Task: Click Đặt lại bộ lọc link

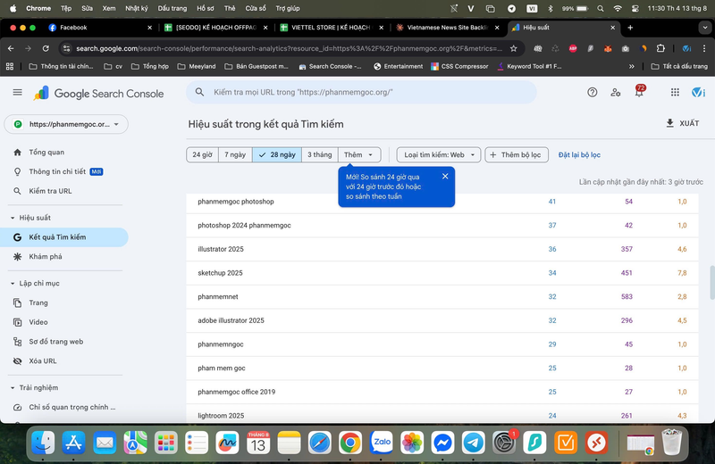Action: tap(579, 155)
